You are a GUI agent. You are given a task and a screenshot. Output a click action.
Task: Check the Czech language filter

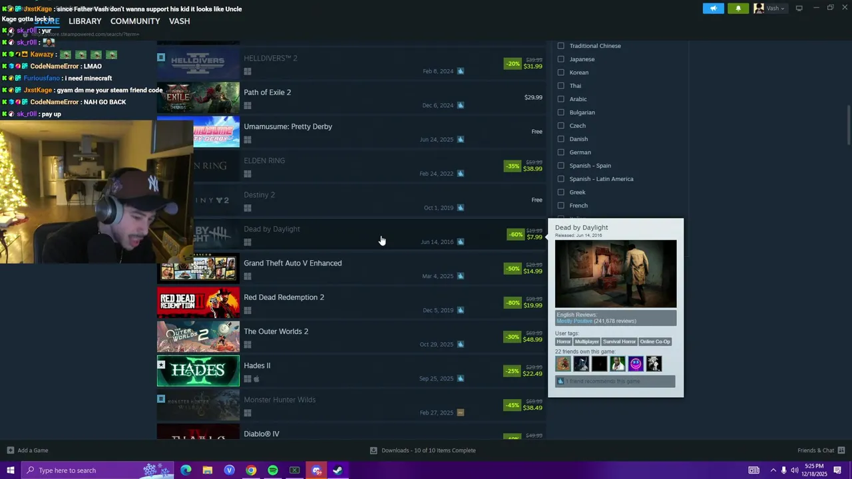(x=560, y=126)
